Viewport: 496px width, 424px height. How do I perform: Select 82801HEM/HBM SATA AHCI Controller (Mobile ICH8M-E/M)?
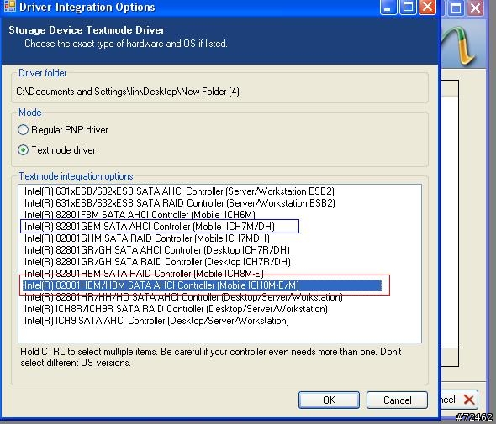pyautogui.click(x=203, y=285)
